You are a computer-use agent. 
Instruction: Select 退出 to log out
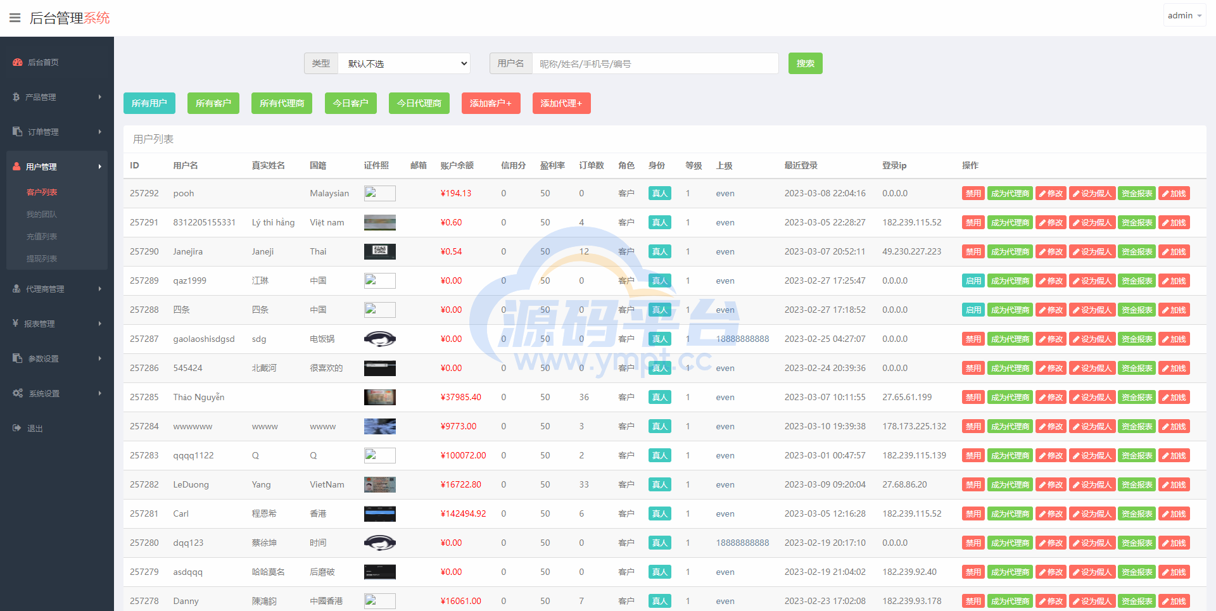tap(35, 428)
